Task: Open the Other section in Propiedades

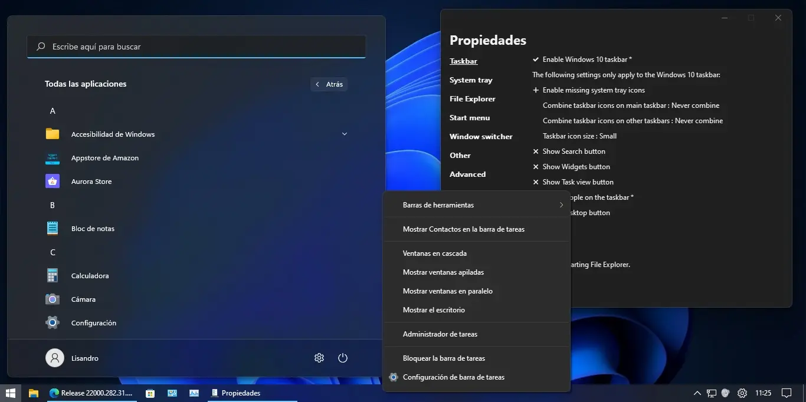Action: click(x=460, y=156)
